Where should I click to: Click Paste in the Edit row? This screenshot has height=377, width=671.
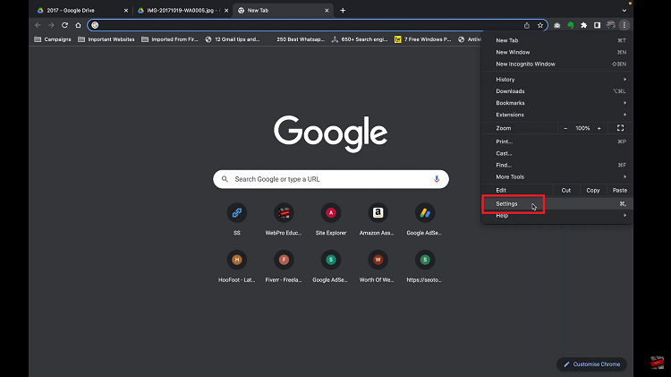click(620, 190)
